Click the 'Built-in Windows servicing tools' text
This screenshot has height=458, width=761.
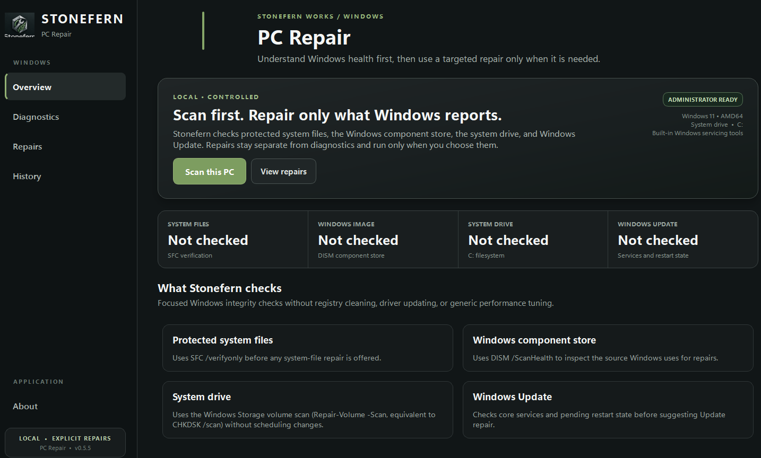click(697, 133)
